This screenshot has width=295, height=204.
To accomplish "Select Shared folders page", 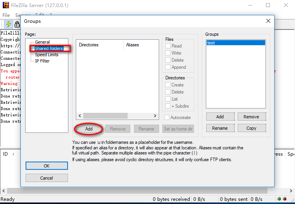I will [x=49, y=48].
